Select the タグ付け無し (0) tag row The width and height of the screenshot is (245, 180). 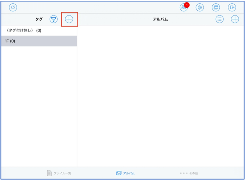[39, 30]
